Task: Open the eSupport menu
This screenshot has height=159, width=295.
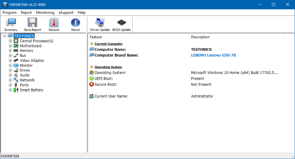Action: (x=66, y=12)
